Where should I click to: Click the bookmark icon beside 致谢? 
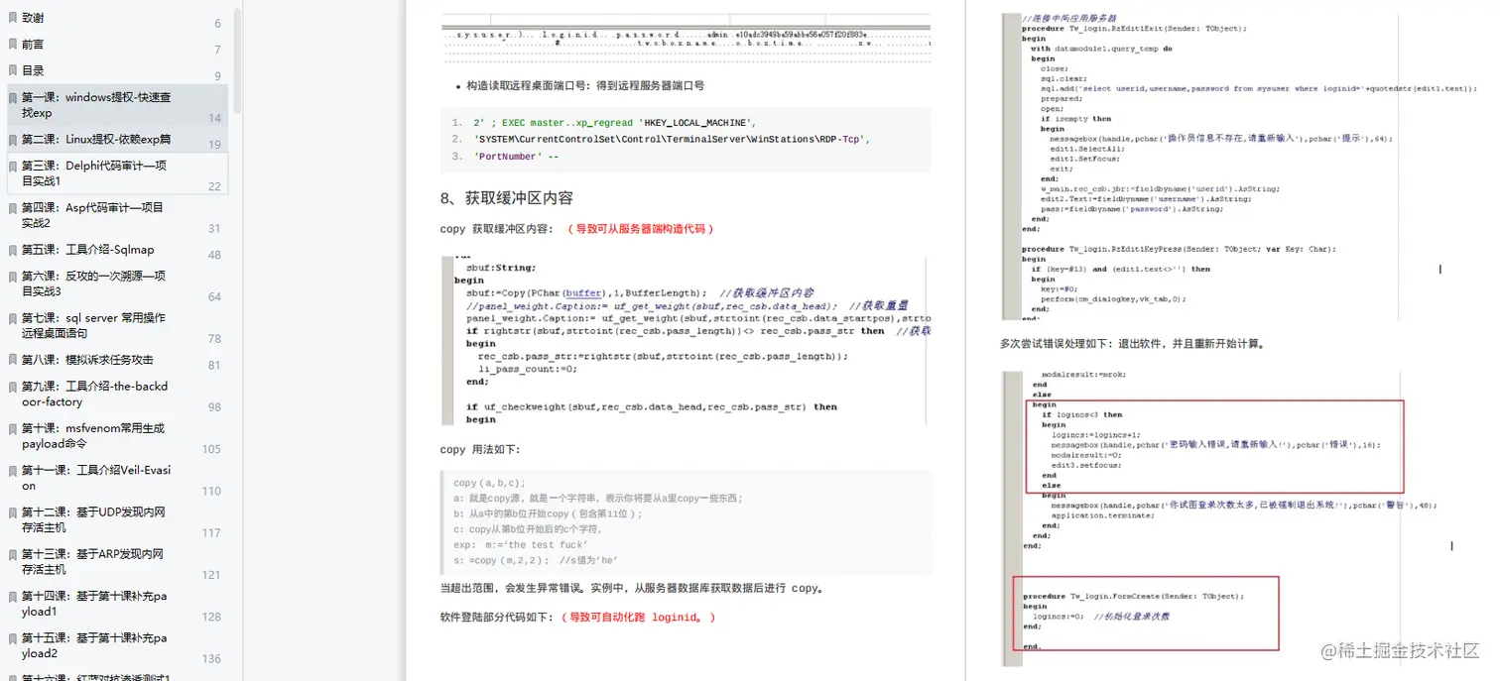coord(13,17)
